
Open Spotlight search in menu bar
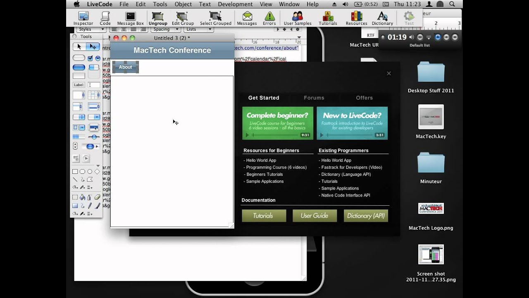click(x=452, y=4)
